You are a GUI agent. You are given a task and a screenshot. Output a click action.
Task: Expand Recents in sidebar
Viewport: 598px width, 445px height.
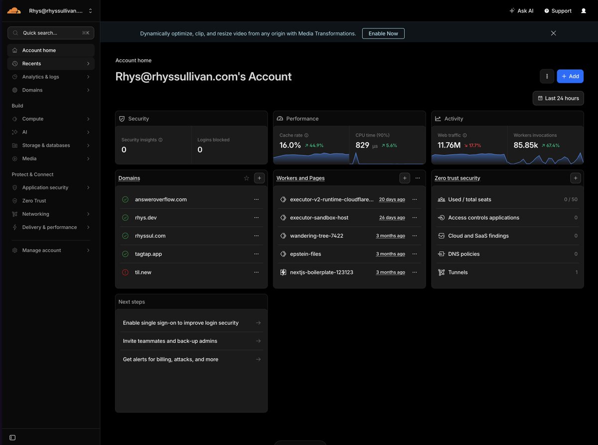pos(51,63)
